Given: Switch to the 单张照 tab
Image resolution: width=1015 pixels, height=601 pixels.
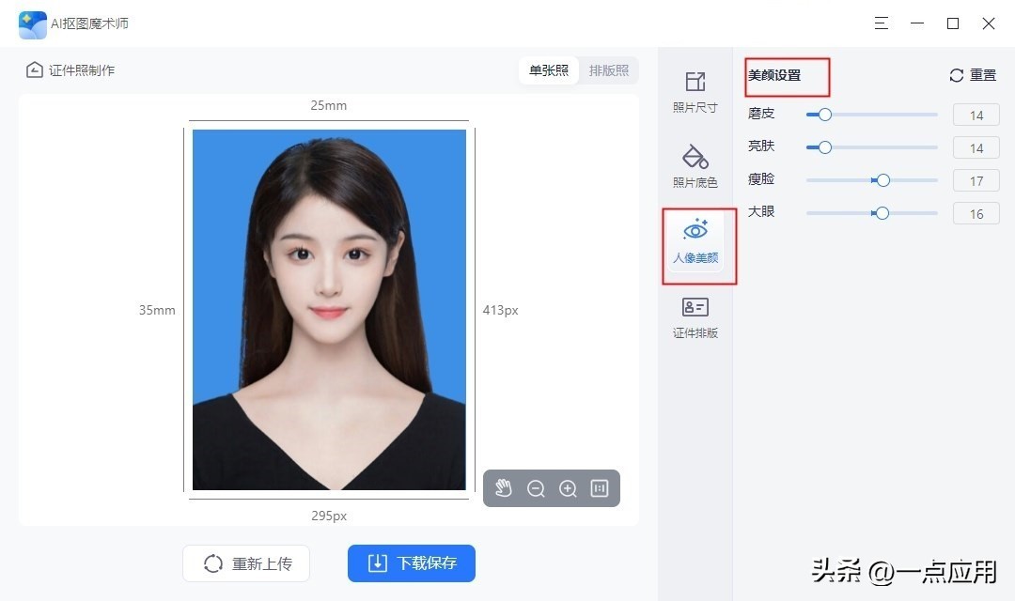Looking at the screenshot, I should pyautogui.click(x=548, y=70).
